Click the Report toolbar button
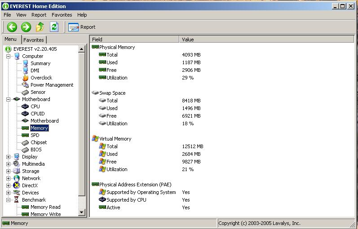This screenshot has height=229, width=358. pyautogui.click(x=82, y=27)
